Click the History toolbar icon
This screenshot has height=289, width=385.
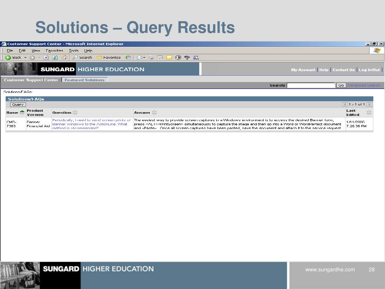coord(128,57)
